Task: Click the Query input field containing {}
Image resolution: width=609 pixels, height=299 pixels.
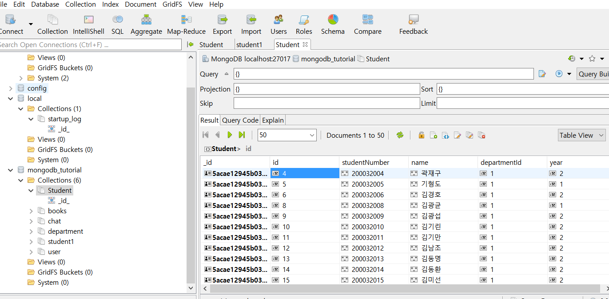Action: click(382, 74)
